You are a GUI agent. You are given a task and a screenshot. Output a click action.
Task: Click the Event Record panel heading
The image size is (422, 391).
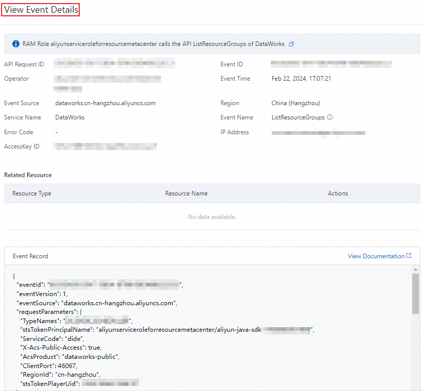click(x=31, y=256)
